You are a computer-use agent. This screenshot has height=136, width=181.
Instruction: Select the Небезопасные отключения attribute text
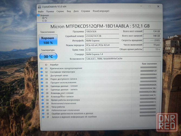[x=66, y=110]
